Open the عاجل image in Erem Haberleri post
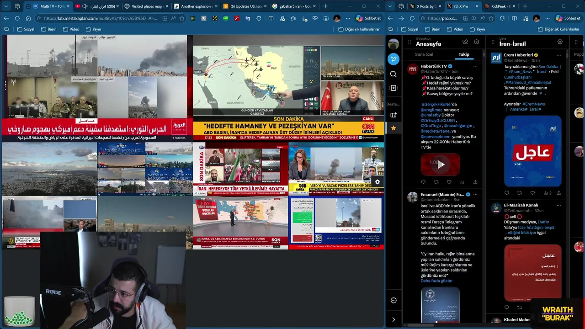 point(532,151)
